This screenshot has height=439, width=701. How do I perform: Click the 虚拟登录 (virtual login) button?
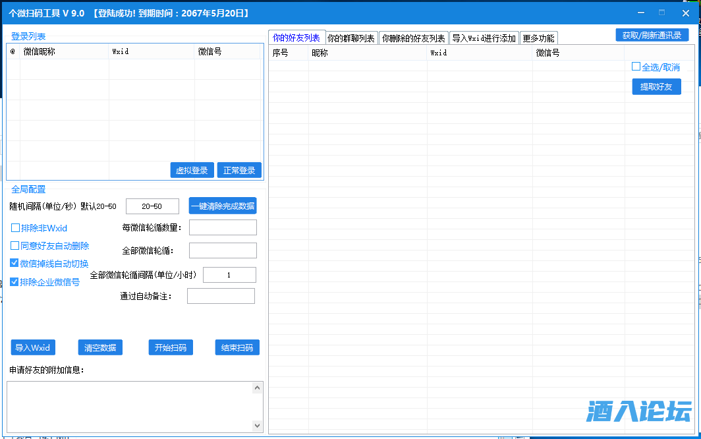click(x=192, y=169)
